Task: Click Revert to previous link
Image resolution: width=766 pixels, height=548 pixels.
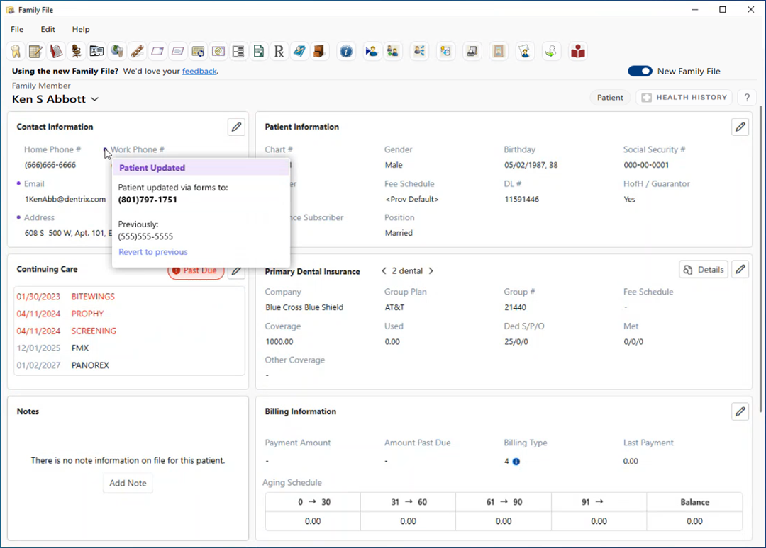Action: click(153, 252)
